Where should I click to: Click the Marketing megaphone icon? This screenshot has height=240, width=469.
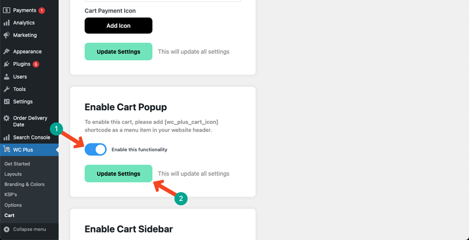point(6,35)
